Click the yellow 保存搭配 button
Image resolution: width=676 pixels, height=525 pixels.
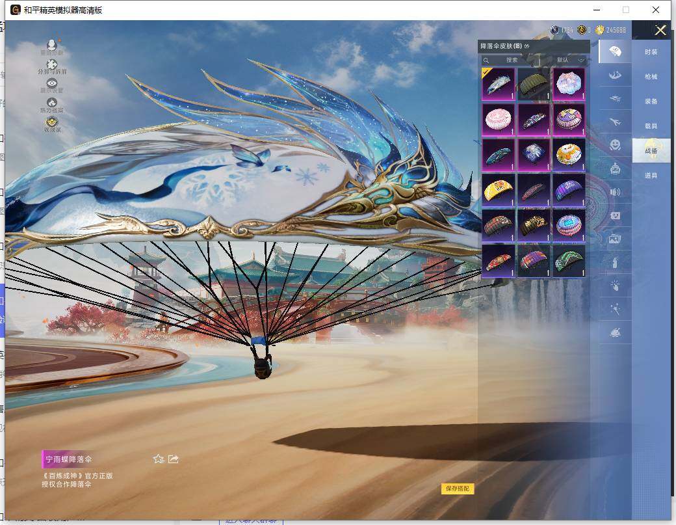pos(458,489)
